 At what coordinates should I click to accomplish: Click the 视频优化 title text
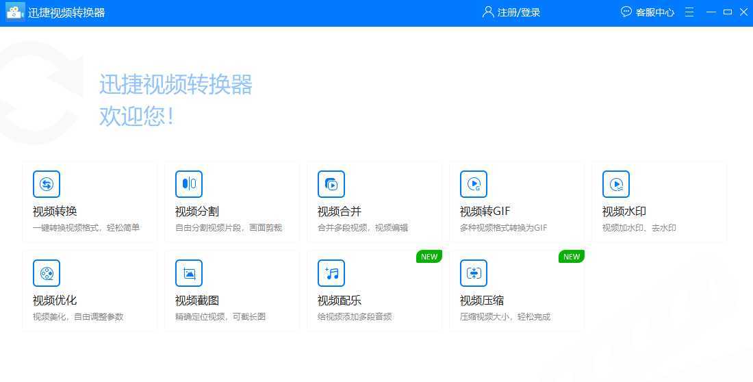[55, 301]
